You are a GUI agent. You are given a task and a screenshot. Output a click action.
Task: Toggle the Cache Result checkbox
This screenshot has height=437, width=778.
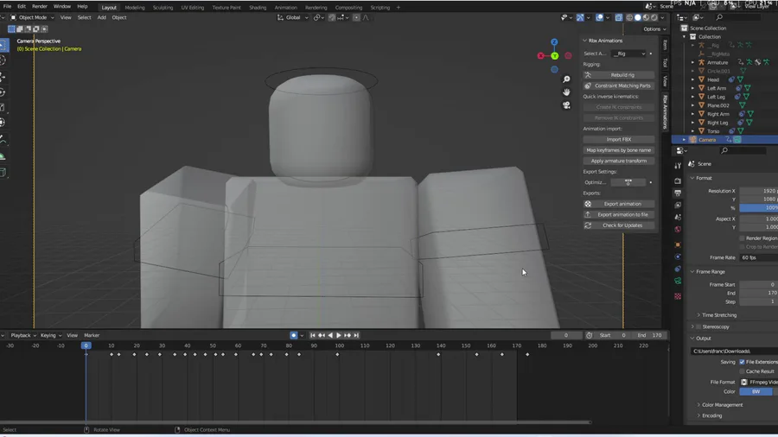pyautogui.click(x=743, y=371)
